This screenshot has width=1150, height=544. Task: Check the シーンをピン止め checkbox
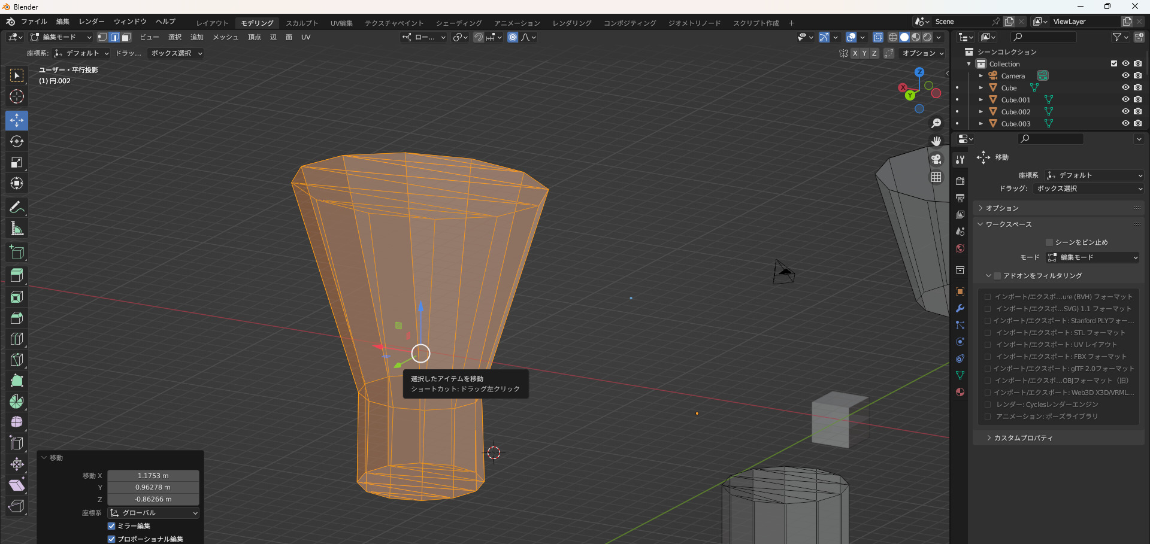(x=1049, y=242)
